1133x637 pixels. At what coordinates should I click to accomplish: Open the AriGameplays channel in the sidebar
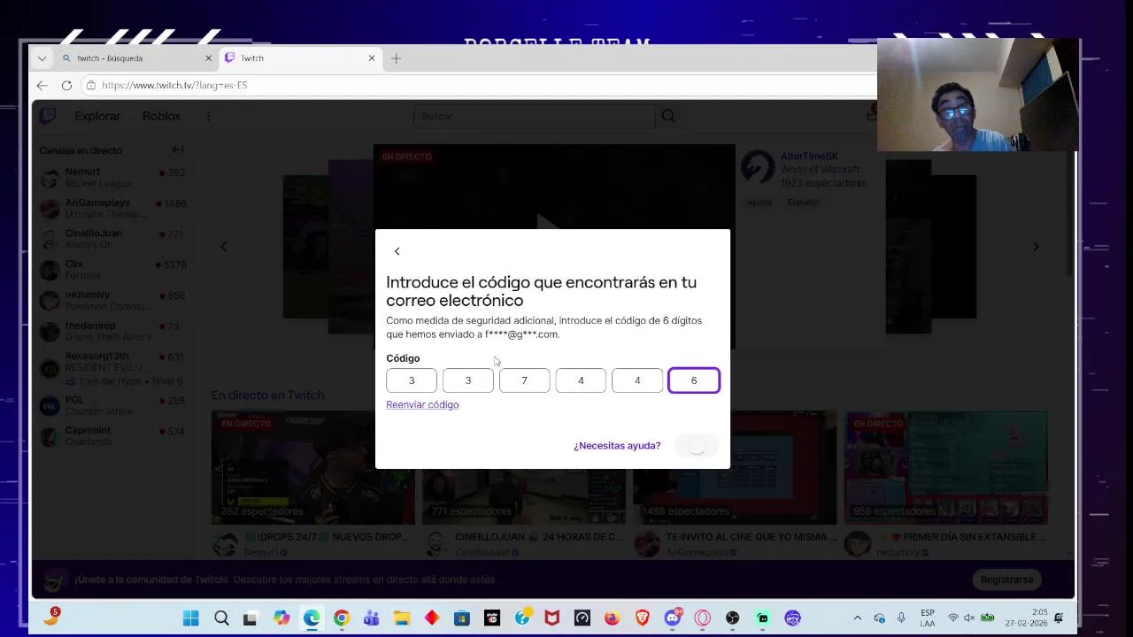pyautogui.click(x=113, y=208)
